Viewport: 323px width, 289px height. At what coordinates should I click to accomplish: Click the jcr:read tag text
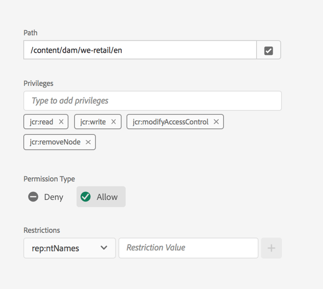point(42,122)
